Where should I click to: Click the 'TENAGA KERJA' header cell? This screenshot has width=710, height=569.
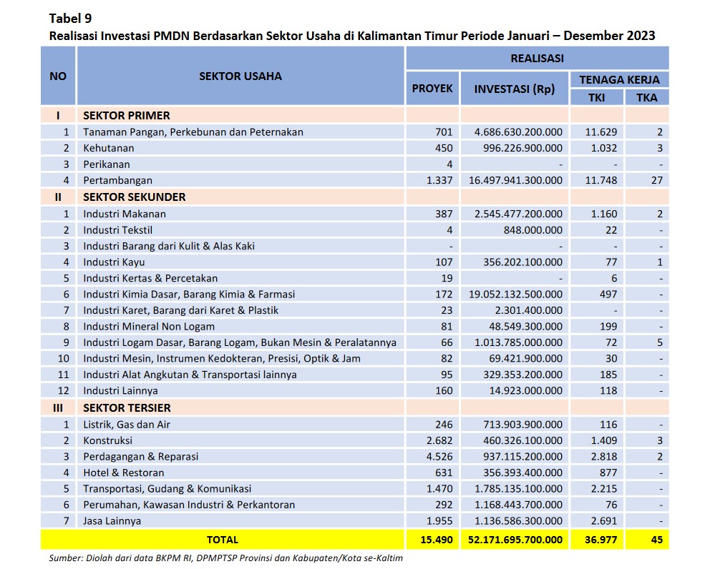pyautogui.click(x=619, y=79)
